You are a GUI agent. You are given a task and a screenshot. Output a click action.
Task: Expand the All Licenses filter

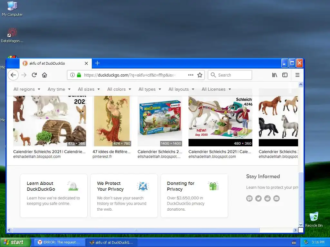click(x=216, y=89)
